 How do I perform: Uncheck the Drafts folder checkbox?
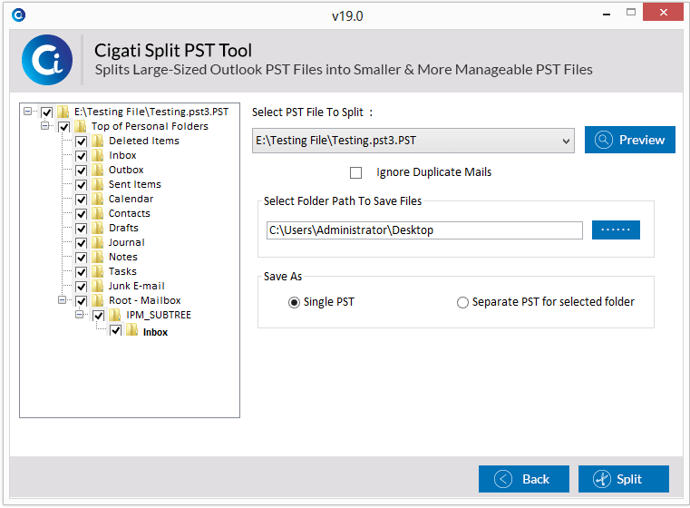(x=81, y=229)
